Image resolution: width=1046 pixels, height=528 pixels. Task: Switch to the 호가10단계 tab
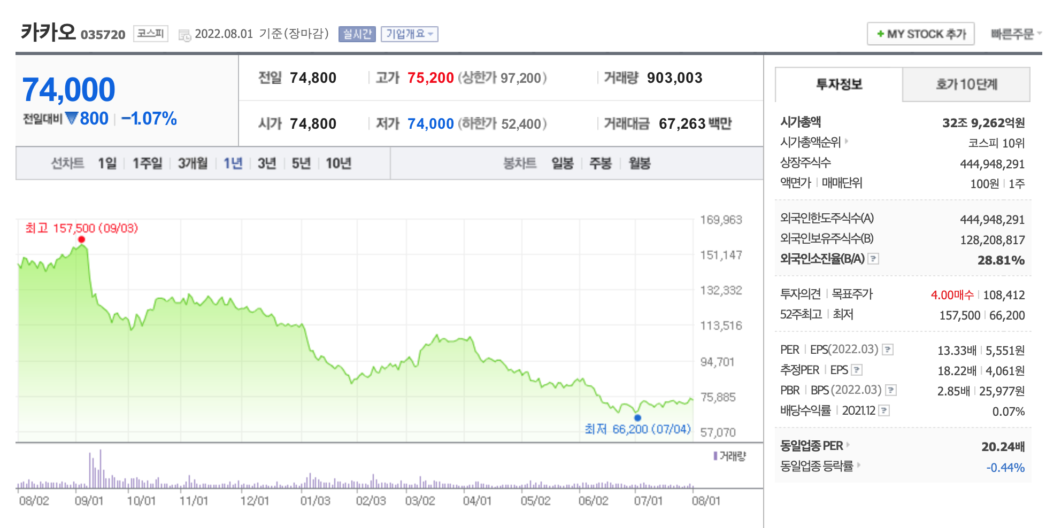point(966,84)
